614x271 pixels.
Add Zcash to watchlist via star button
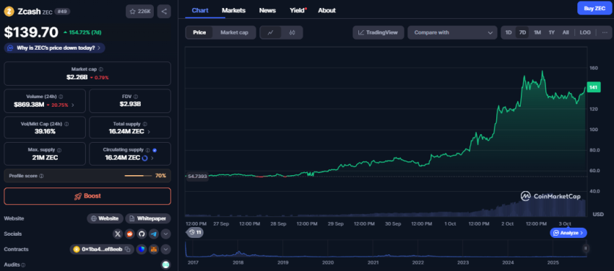[x=140, y=12]
